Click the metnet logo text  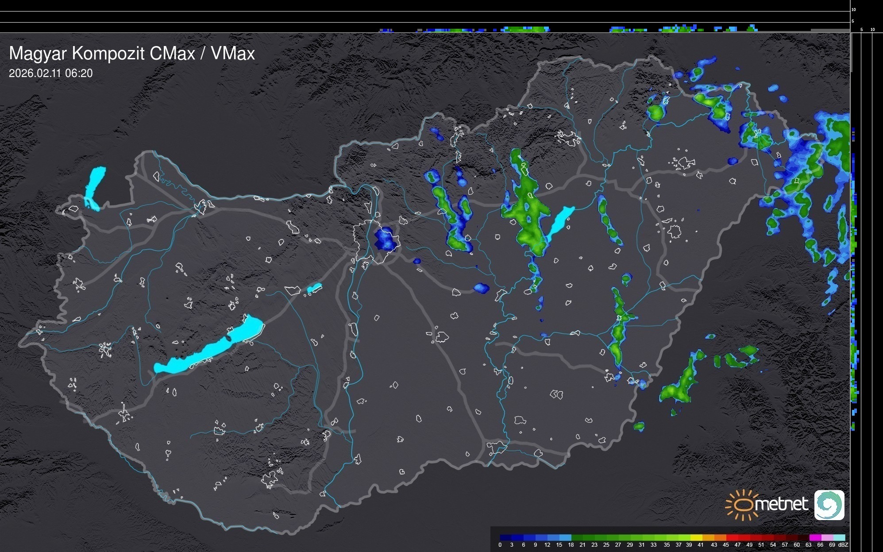pyautogui.click(x=781, y=505)
